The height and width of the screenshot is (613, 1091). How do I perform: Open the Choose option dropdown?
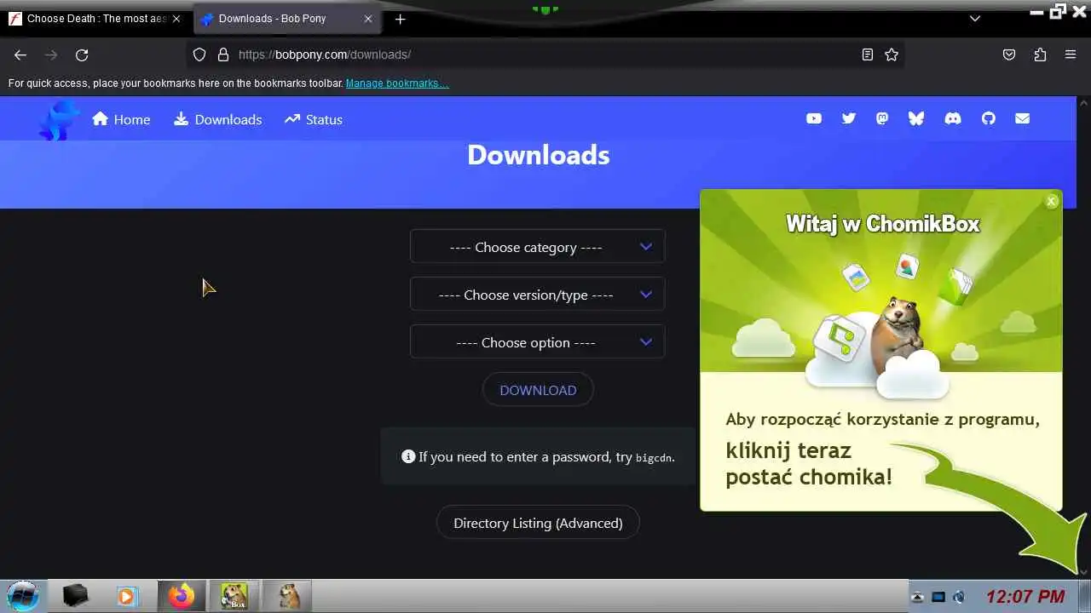coord(537,342)
